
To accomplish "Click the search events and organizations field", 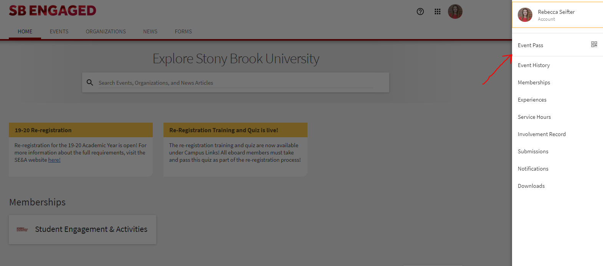I will 235,83.
